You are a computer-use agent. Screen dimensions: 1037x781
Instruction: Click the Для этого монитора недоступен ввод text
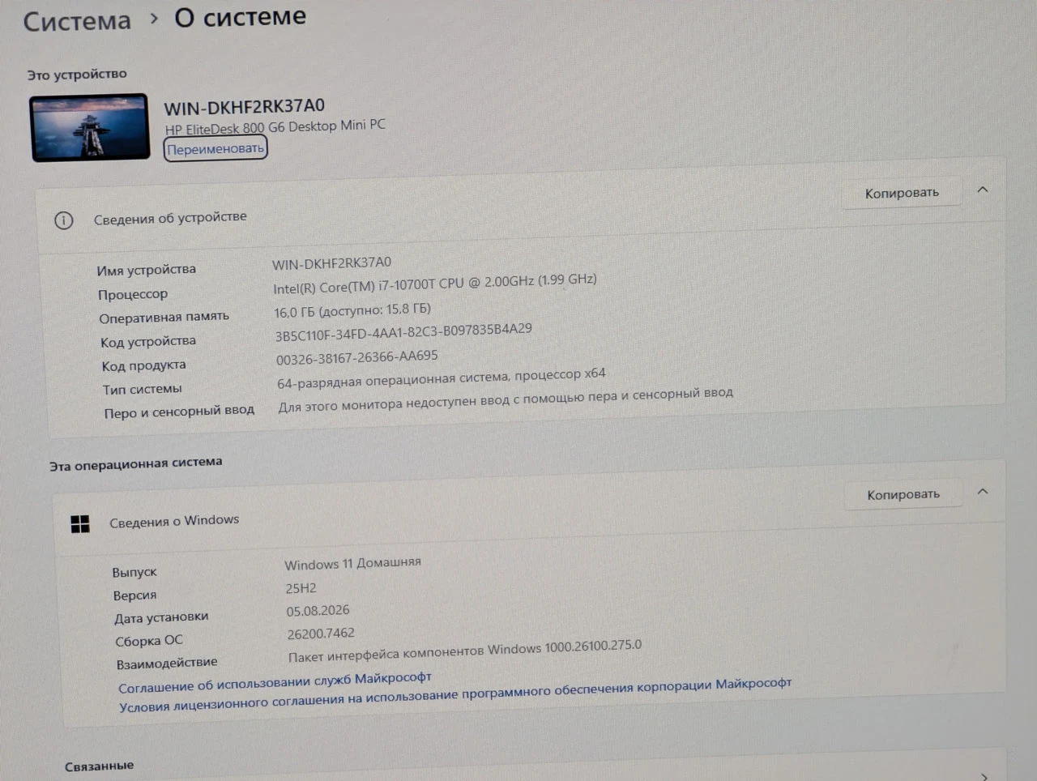point(506,399)
